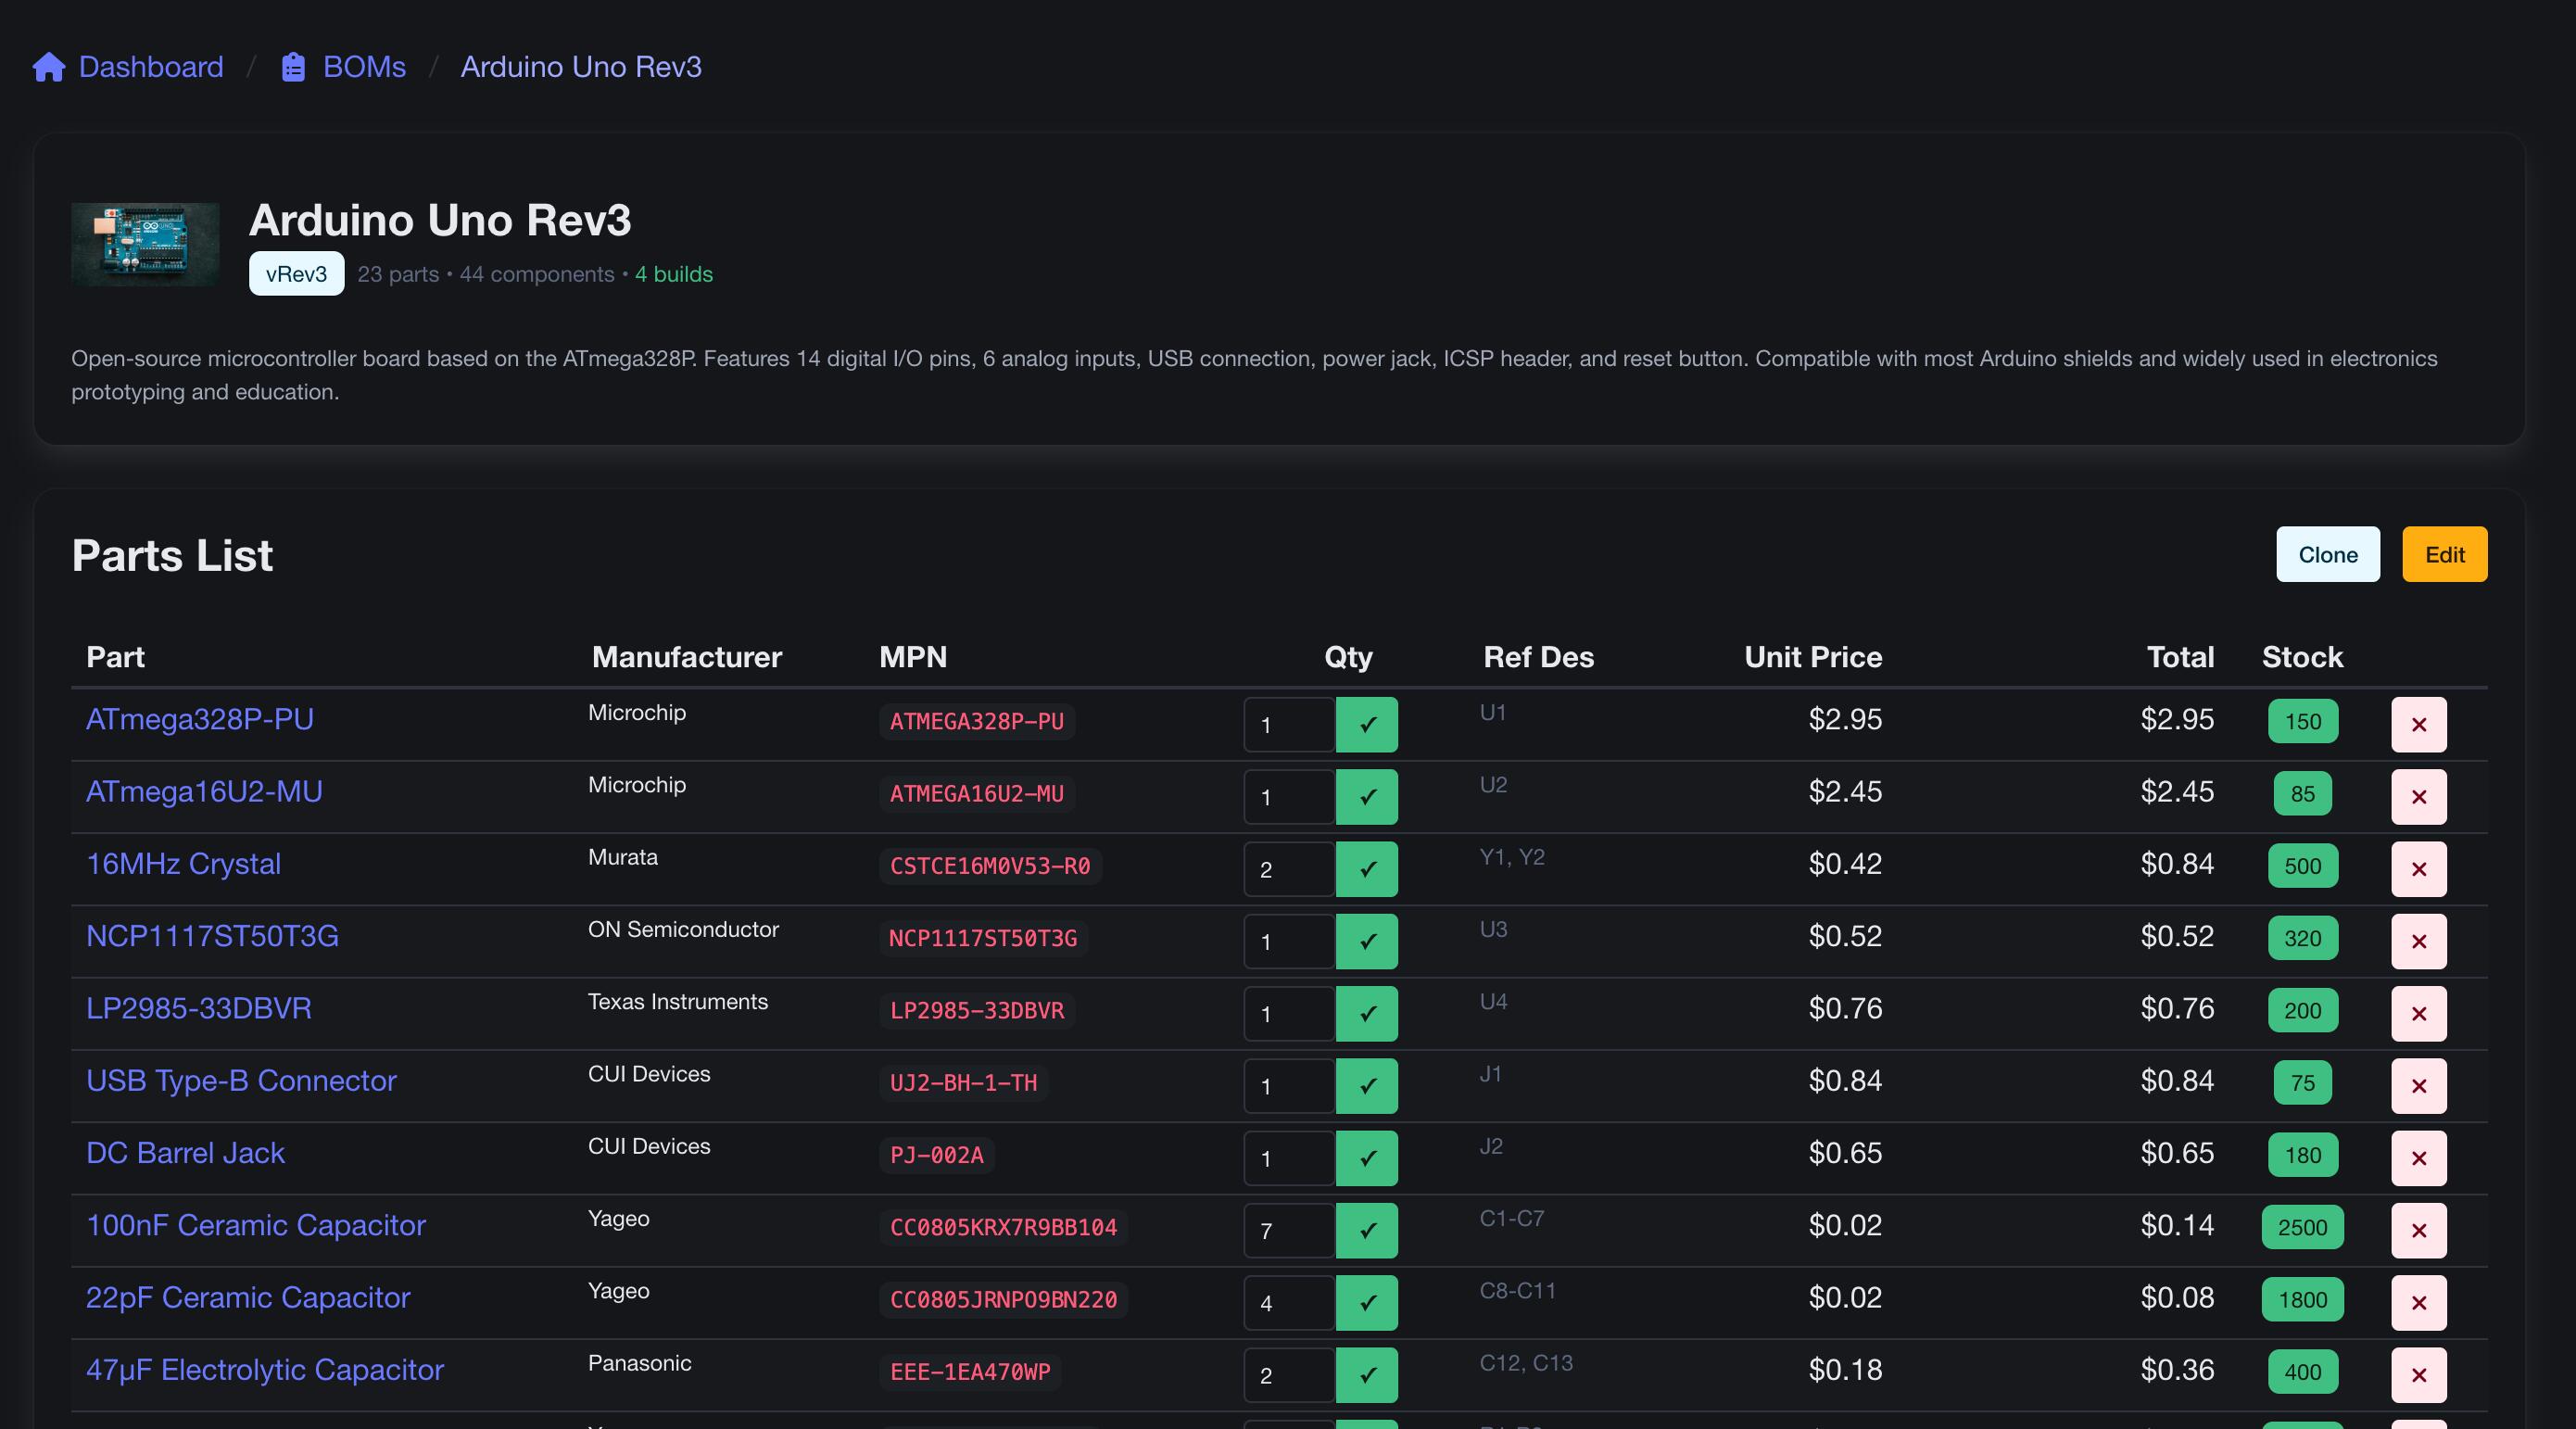2576x1429 pixels.
Task: Select Dashboard in the breadcrumb
Action: 150,67
